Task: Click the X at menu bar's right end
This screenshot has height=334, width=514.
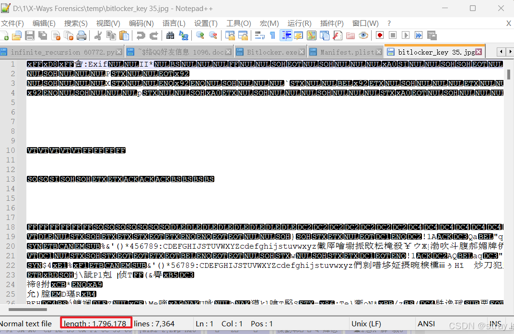Action: [x=508, y=23]
